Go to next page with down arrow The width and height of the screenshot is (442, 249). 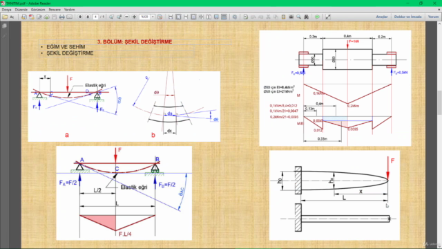(x=88, y=17)
